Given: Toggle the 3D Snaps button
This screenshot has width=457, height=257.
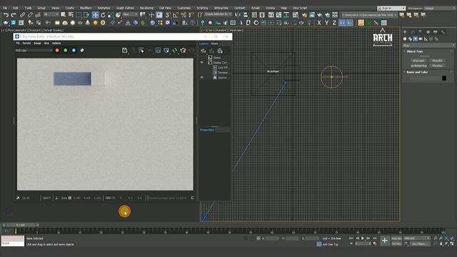Looking at the screenshot, I should tap(168, 15).
